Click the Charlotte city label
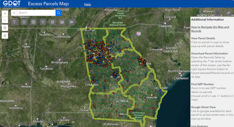The image size is (234, 127). click(x=165, y=26)
